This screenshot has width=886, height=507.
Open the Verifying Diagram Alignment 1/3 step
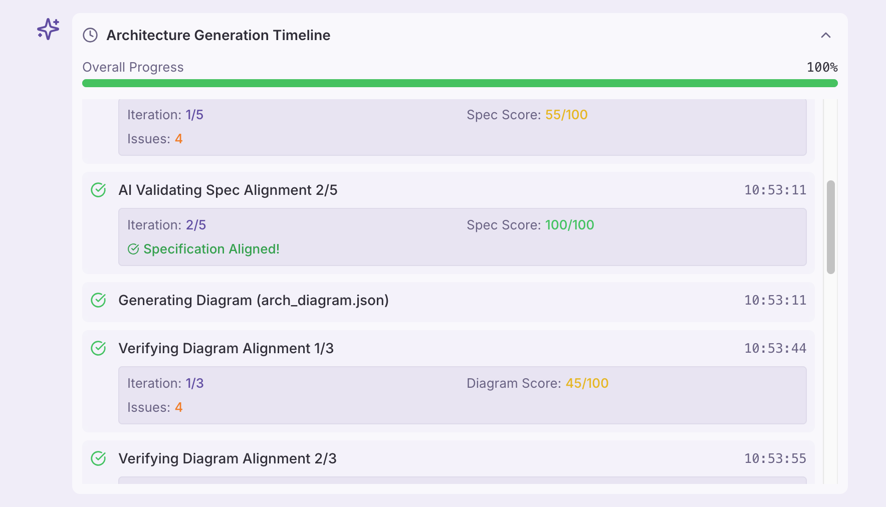coord(226,348)
